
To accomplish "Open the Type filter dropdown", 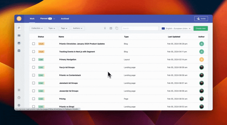I will [x=52, y=28].
